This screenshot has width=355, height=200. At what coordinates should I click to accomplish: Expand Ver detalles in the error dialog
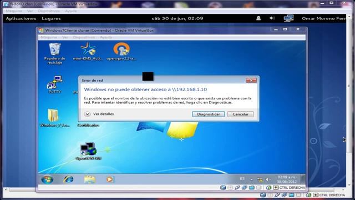point(99,114)
